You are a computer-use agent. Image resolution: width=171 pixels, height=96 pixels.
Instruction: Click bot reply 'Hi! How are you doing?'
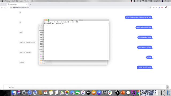pyautogui.click(x=145, y=37)
